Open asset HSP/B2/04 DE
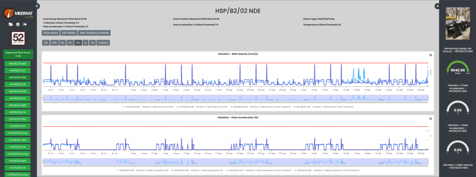Viewport: 476px width, 177px height. [18, 112]
